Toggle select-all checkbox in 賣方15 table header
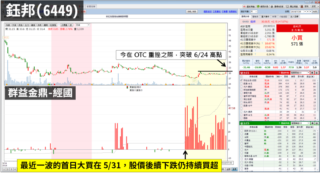 [x=242, y=127]
